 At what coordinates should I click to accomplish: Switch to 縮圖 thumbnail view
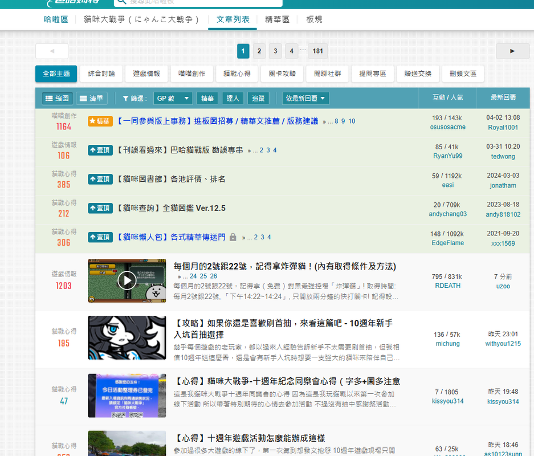[x=58, y=99]
